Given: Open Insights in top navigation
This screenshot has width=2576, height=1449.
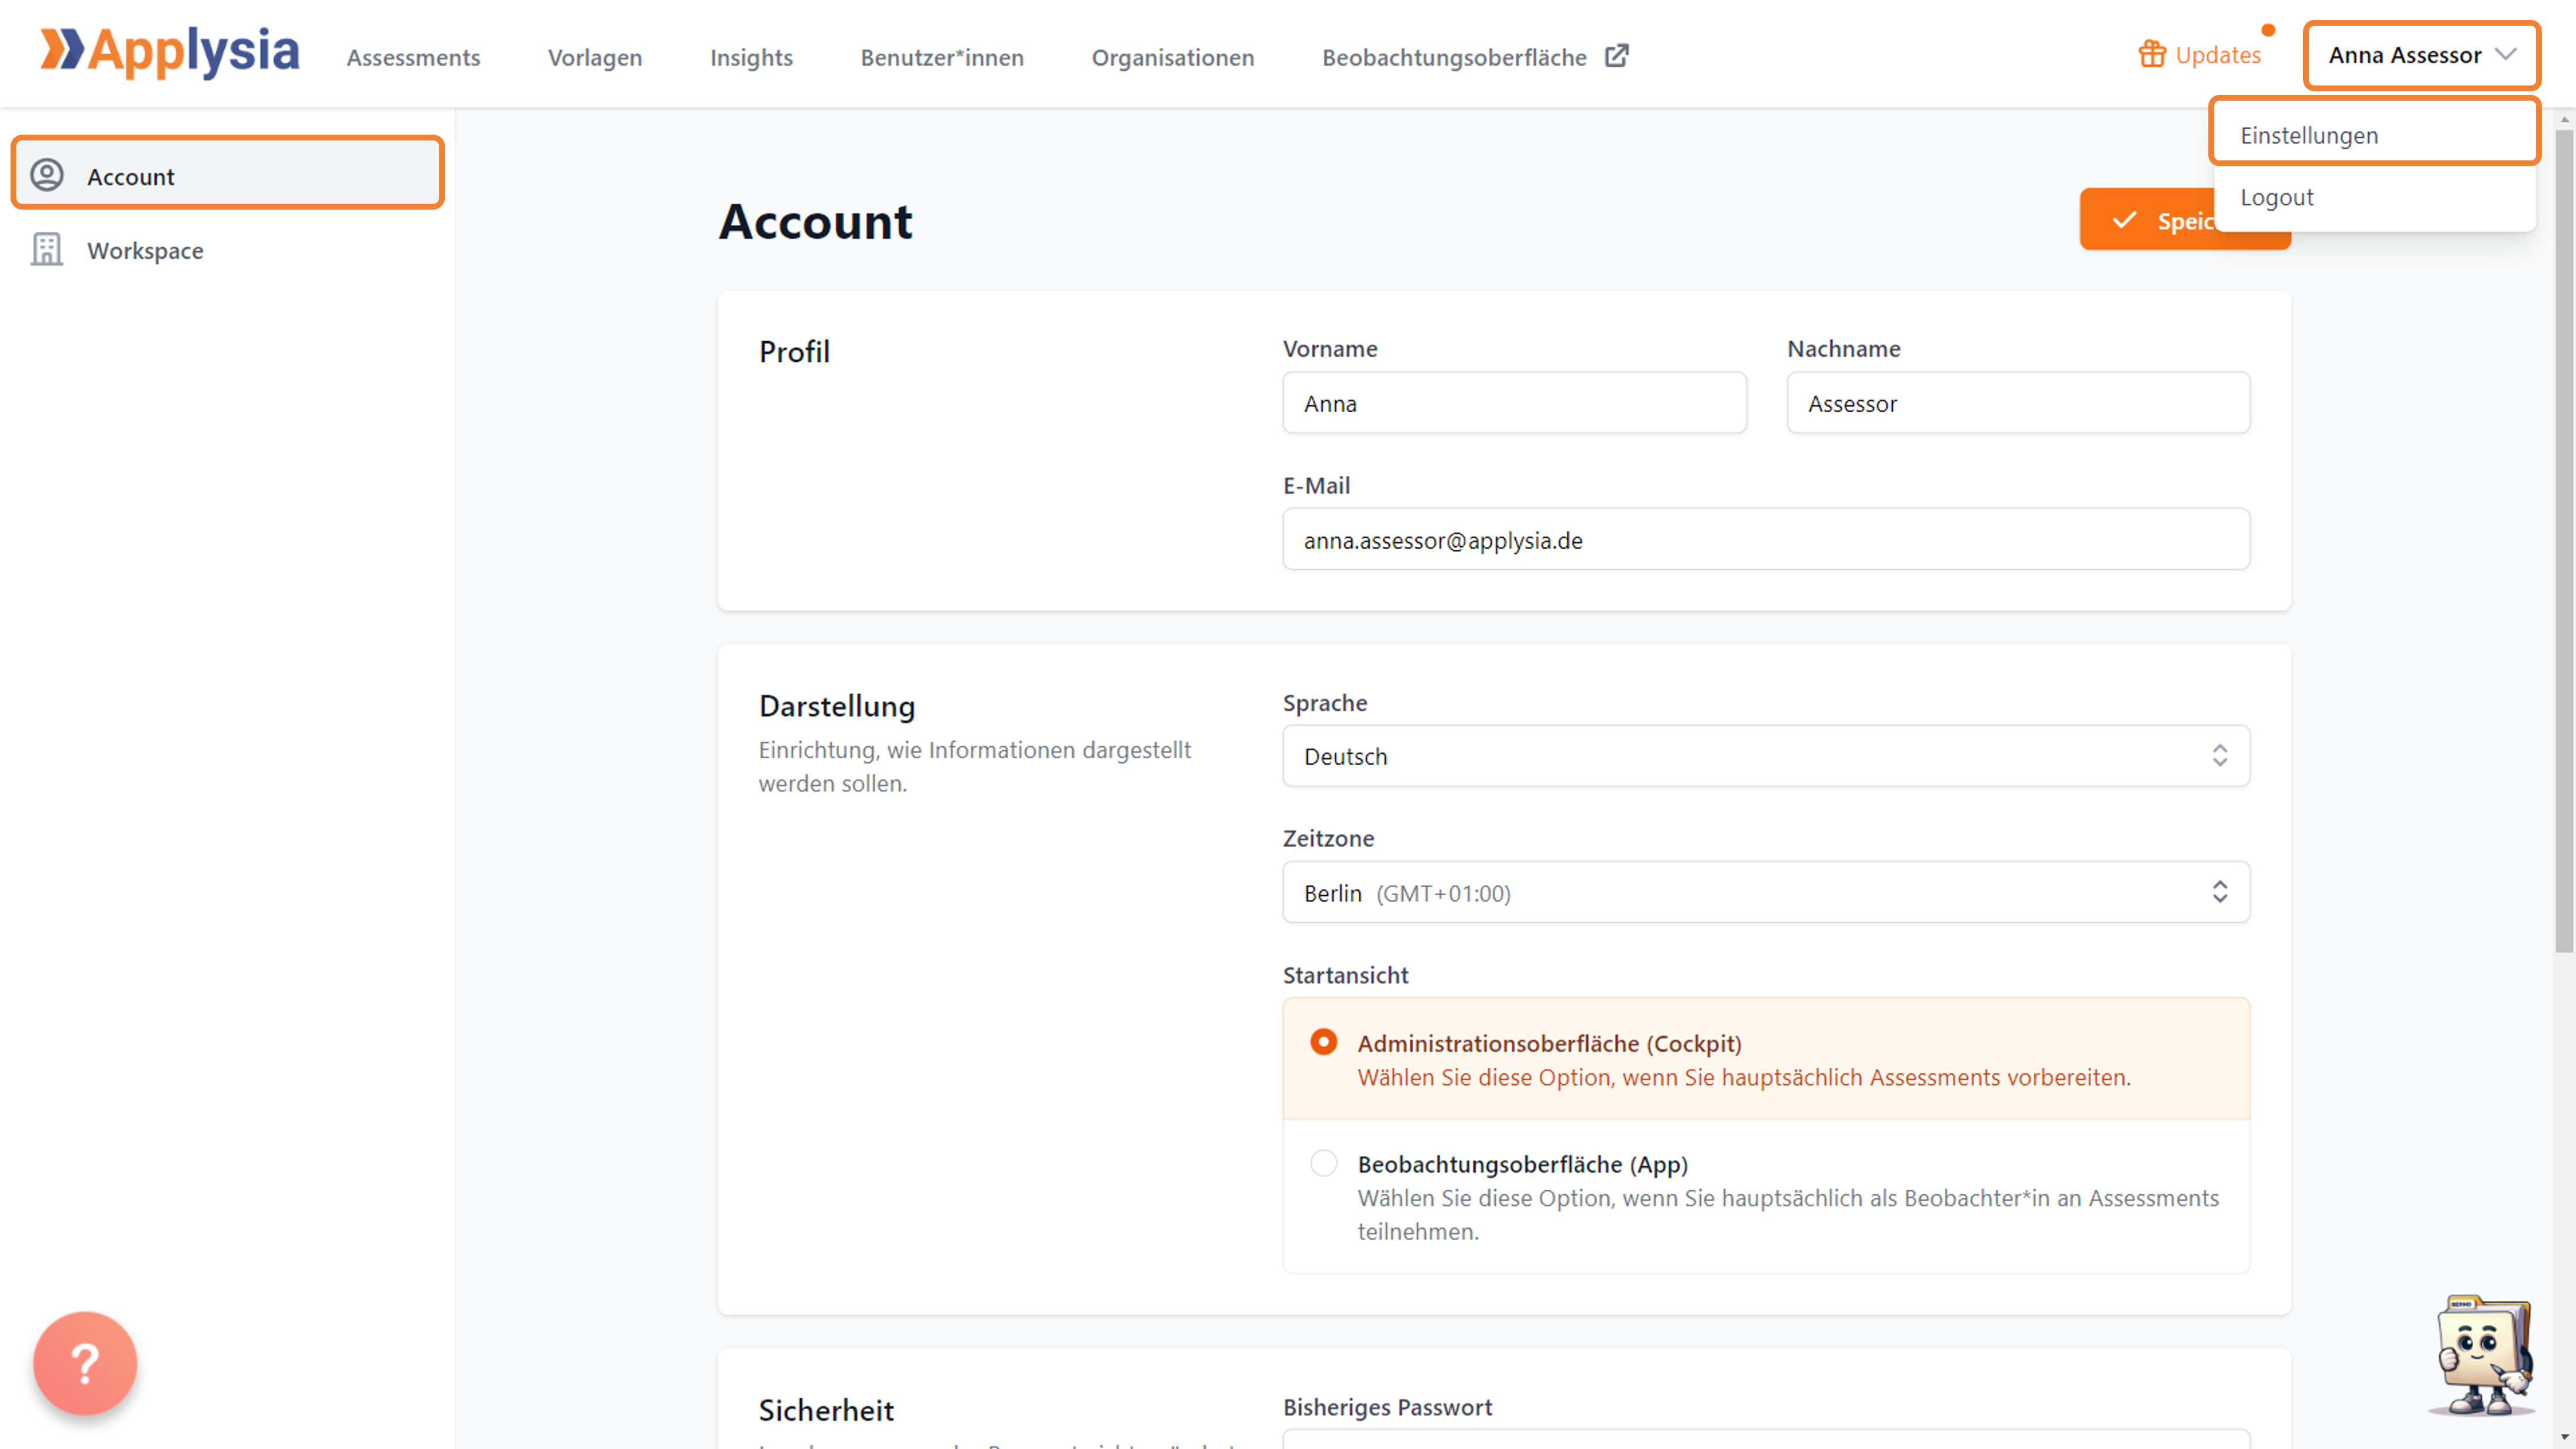Looking at the screenshot, I should pyautogui.click(x=751, y=57).
